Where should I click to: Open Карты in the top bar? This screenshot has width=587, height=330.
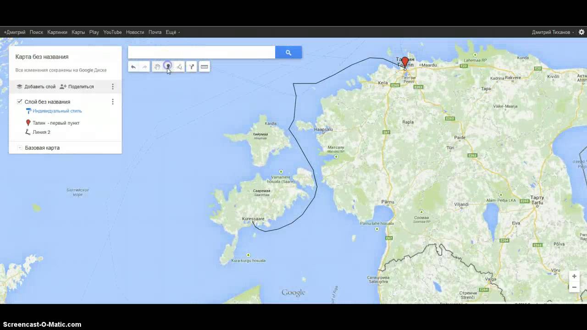(x=78, y=33)
